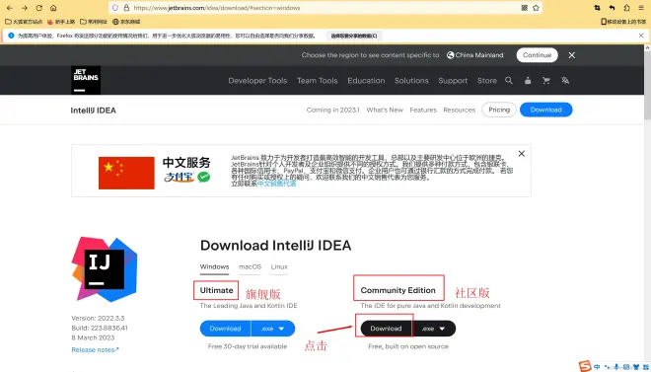This screenshot has width=651, height=372.
Task: Bookmark this page with the star
Action: pos(536,8)
